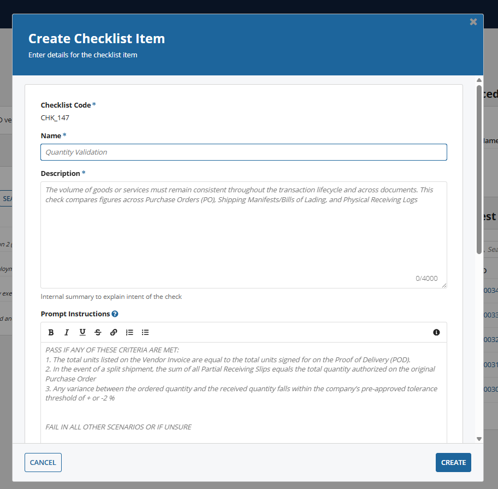Apply italic formatting in prompt editor
The height and width of the screenshot is (489, 498).
click(x=67, y=332)
